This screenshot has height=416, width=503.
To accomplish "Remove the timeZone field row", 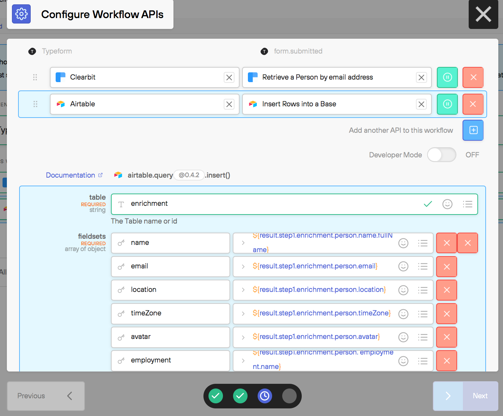I will click(x=447, y=314).
